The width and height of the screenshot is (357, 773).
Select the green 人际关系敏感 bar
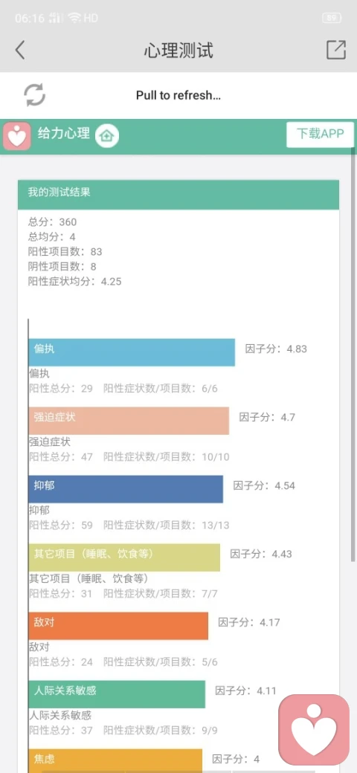pos(117,694)
